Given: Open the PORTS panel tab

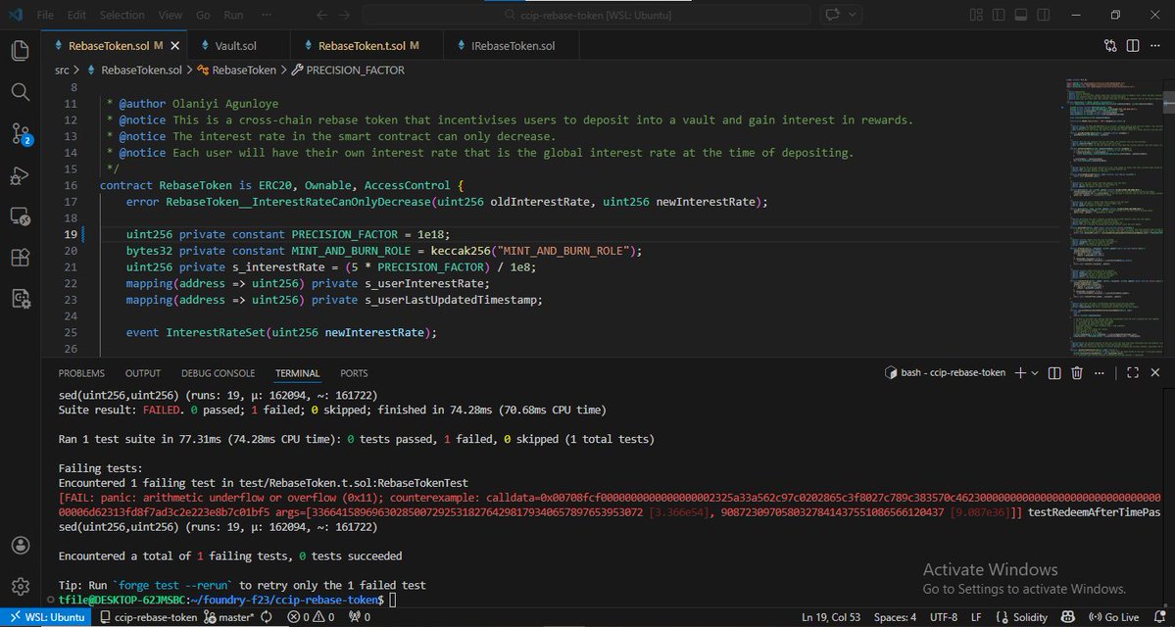Looking at the screenshot, I should (x=354, y=373).
